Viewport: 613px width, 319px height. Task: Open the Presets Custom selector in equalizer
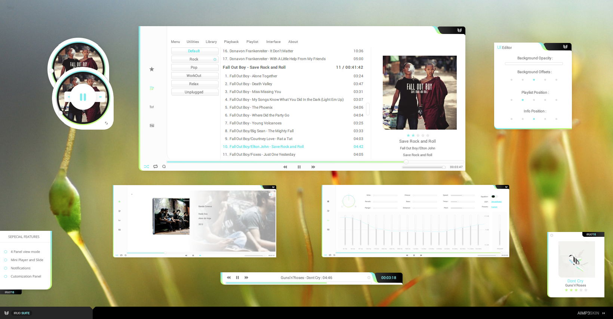pos(494,207)
